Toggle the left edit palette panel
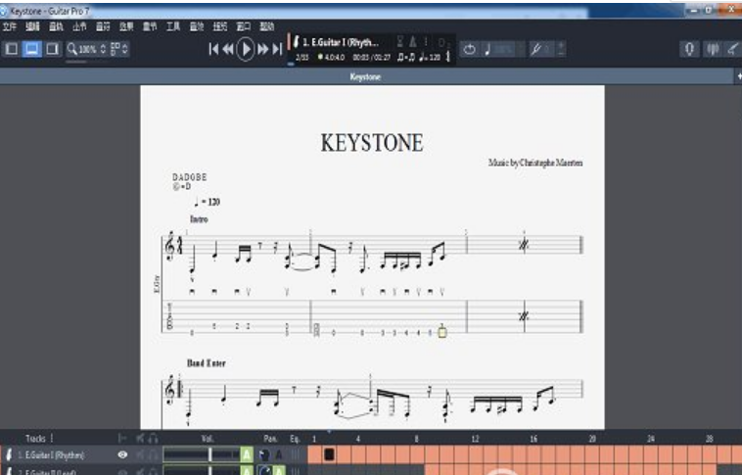The height and width of the screenshot is (475, 742). pos(12,49)
